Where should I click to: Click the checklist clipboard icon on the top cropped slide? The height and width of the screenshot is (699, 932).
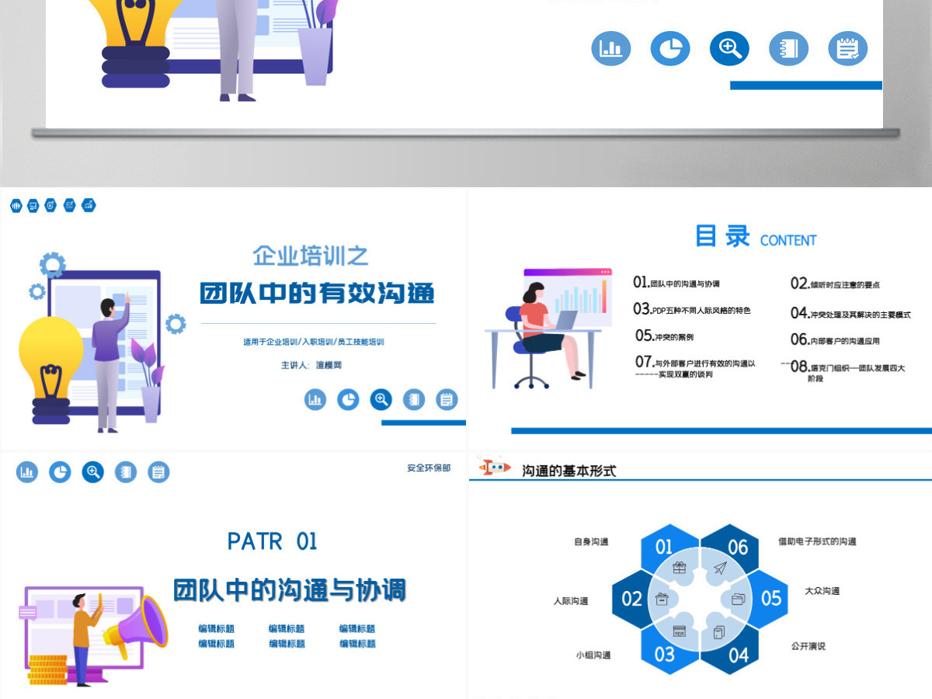(847, 48)
